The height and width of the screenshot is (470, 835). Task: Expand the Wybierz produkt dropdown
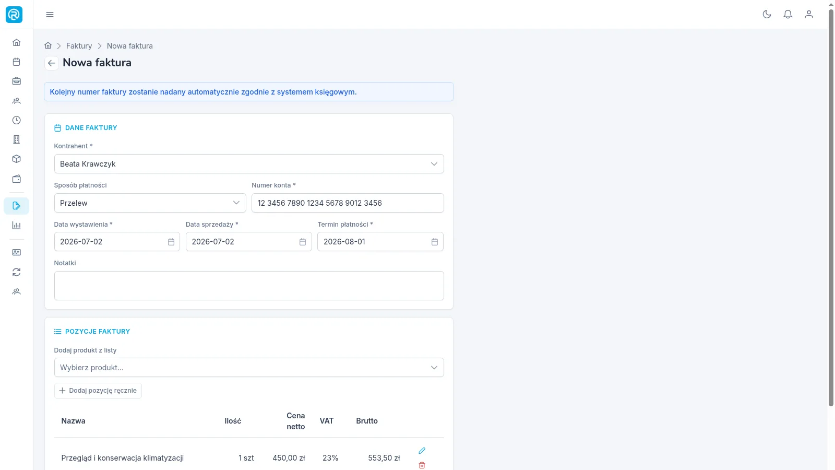pyautogui.click(x=249, y=368)
